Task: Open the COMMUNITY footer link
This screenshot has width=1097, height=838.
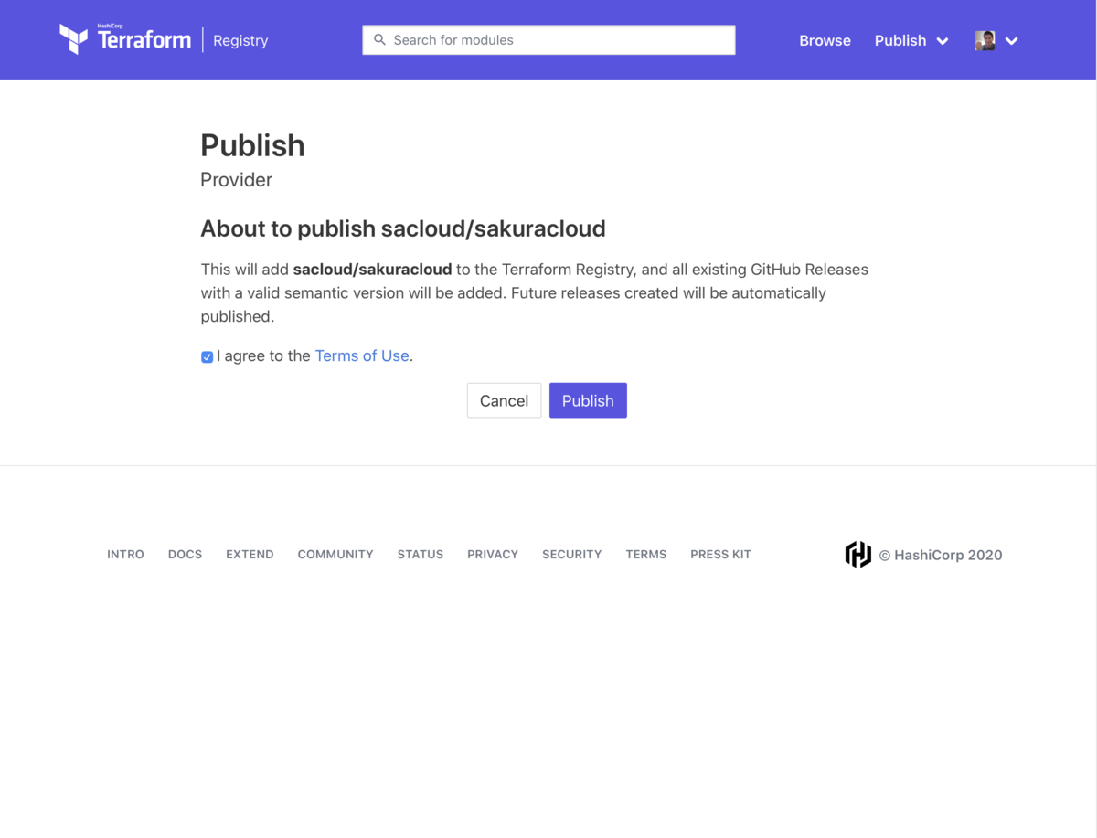Action: 335,554
